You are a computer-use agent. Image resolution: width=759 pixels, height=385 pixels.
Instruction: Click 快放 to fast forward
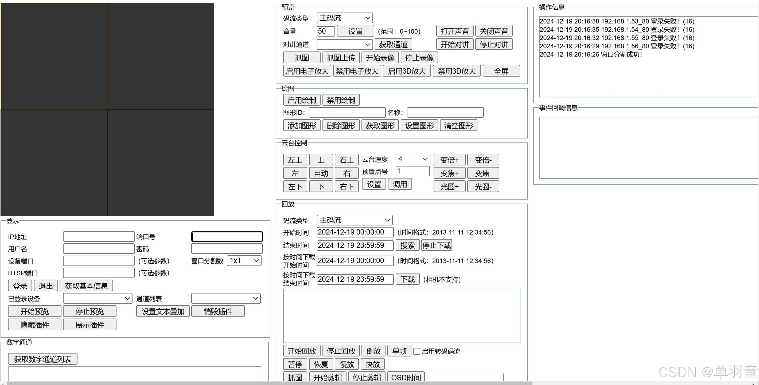[x=372, y=364]
